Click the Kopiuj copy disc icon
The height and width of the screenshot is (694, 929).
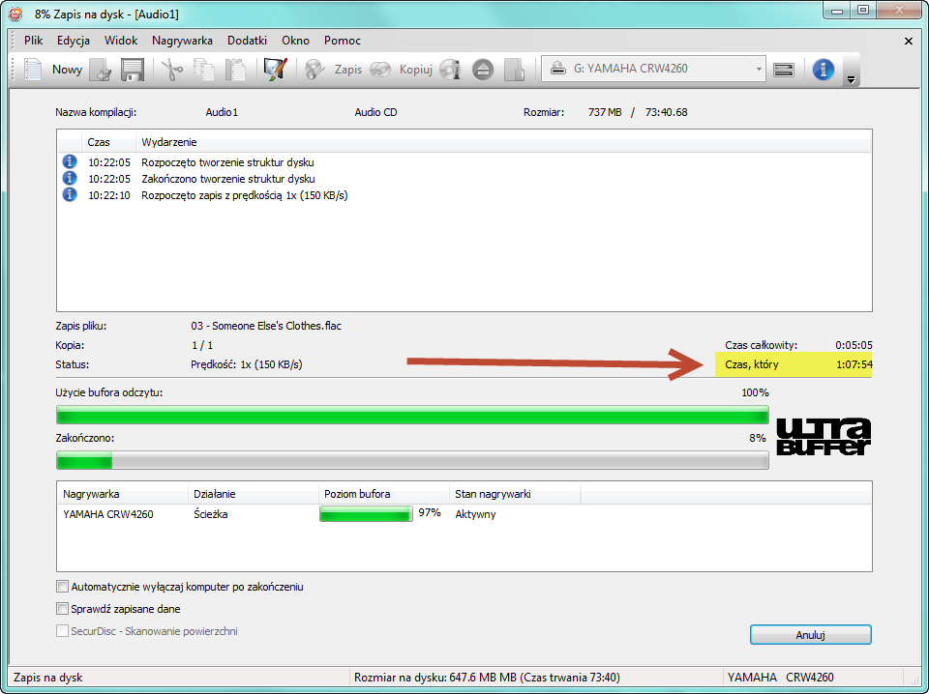pyautogui.click(x=380, y=70)
